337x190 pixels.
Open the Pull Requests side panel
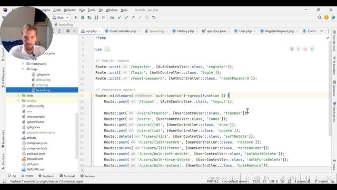tap(3, 78)
